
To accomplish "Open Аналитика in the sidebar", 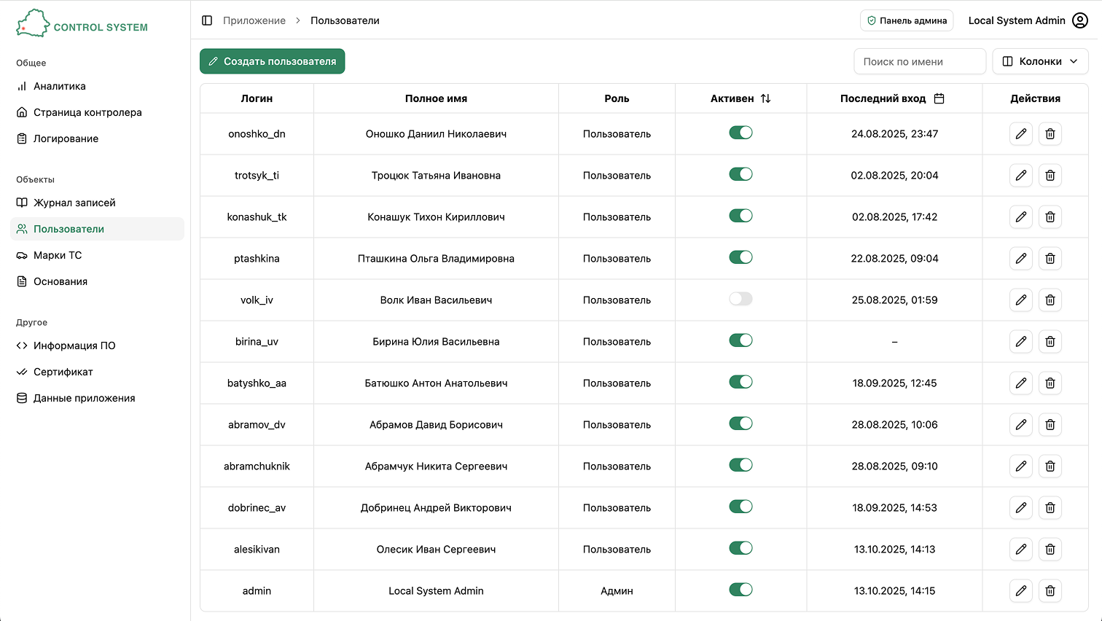I will [97, 86].
